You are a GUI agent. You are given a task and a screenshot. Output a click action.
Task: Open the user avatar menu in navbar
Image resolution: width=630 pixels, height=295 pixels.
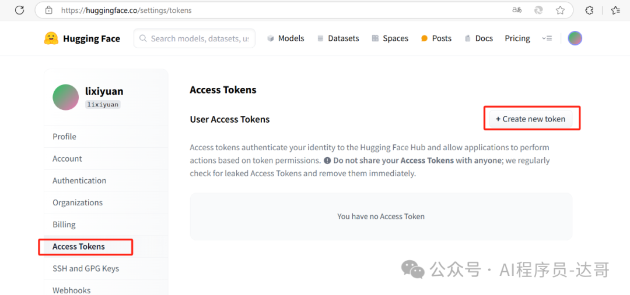click(575, 38)
